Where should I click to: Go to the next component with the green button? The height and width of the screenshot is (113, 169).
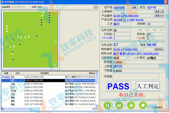point(131,105)
